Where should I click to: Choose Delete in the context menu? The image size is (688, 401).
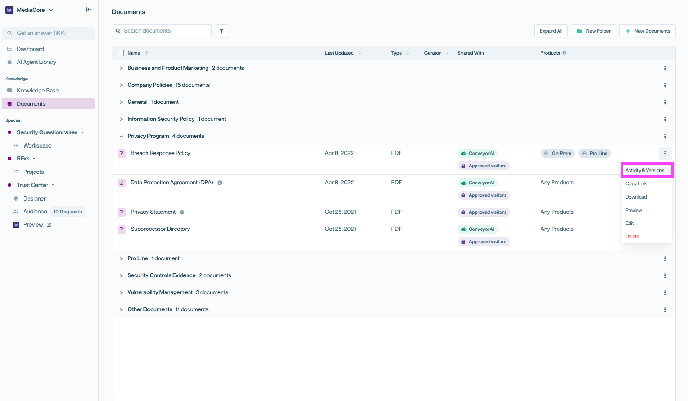[632, 236]
